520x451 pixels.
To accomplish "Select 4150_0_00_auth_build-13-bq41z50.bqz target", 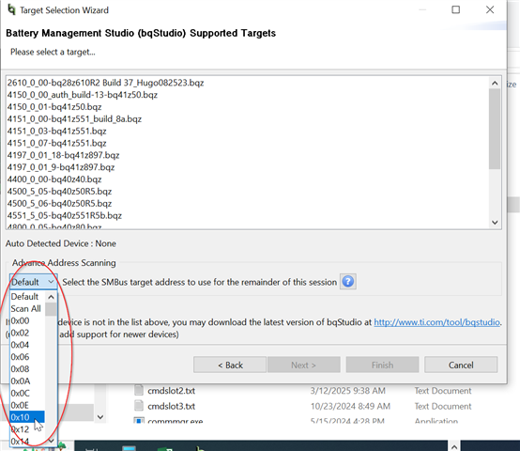I will [83, 95].
